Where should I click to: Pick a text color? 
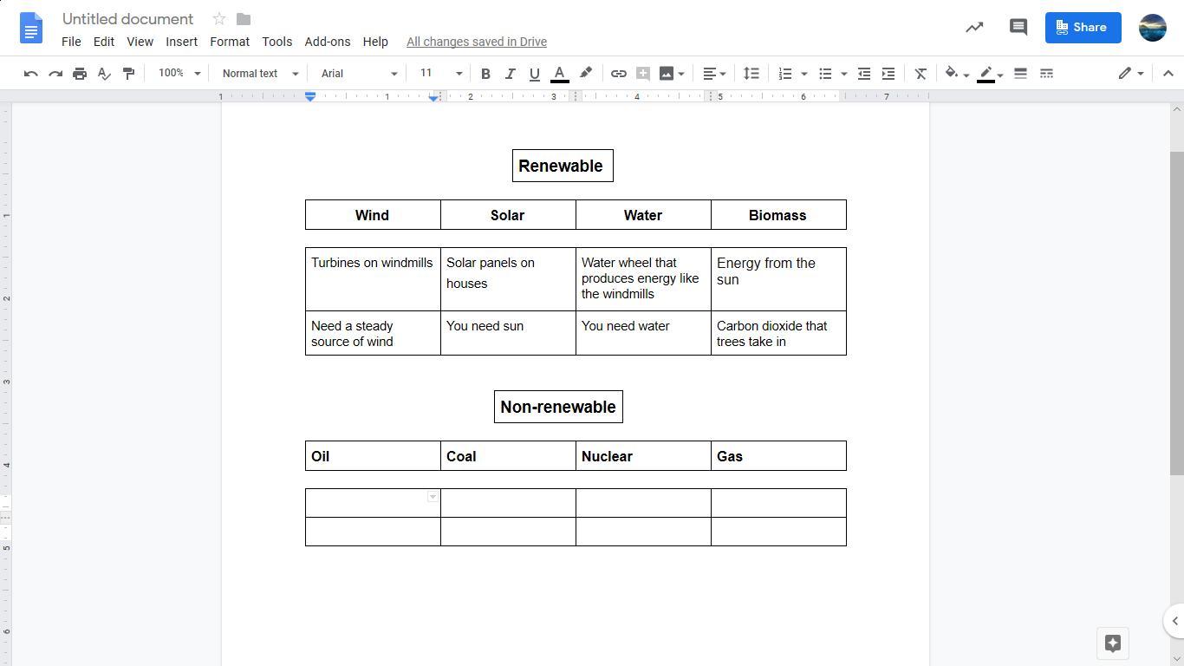tap(560, 74)
